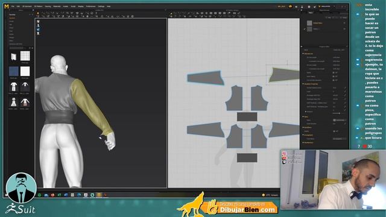Expand the last section in the Property Editor
This screenshot has height=217, width=386.
click(303, 143)
